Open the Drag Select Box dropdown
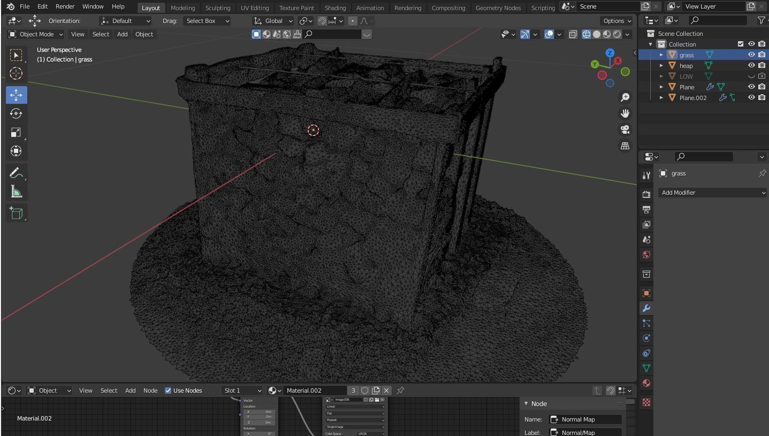This screenshot has width=769, height=436. point(207,21)
